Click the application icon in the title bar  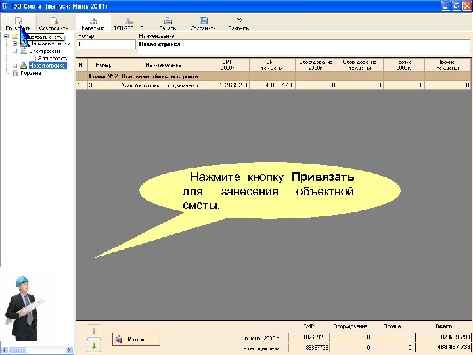[x=5, y=6]
